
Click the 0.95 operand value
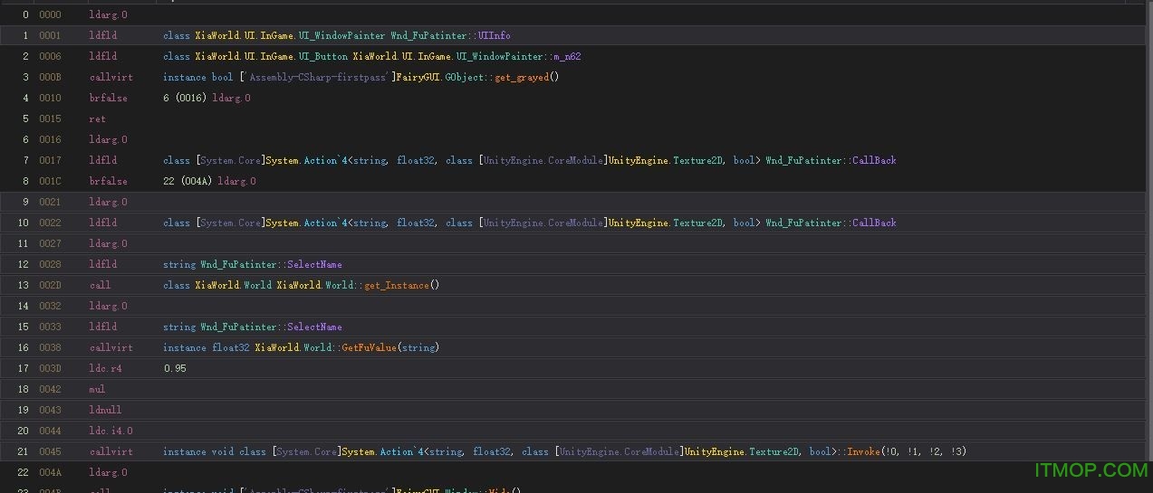pos(175,368)
